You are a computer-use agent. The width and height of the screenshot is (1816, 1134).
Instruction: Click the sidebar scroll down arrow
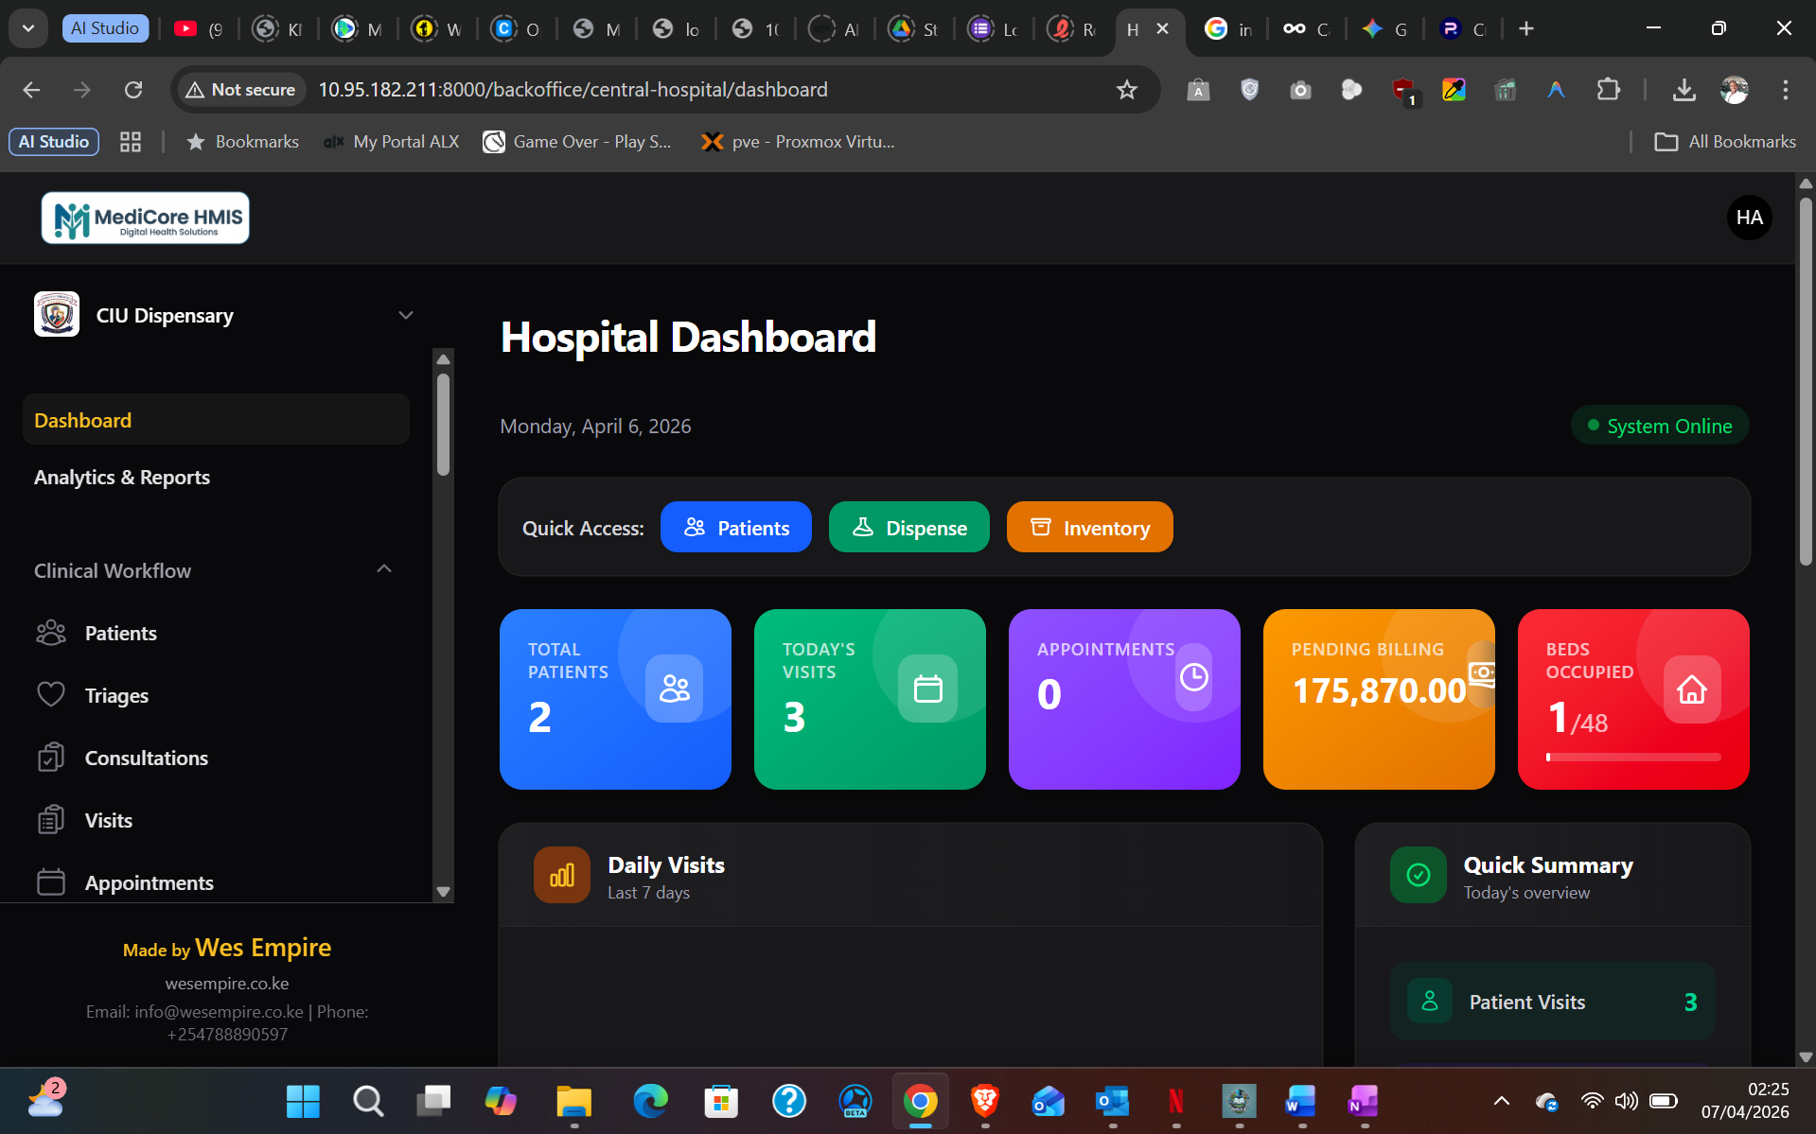point(443,892)
